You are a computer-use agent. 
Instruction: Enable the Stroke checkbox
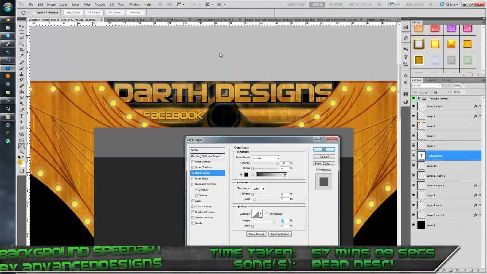tap(193, 223)
